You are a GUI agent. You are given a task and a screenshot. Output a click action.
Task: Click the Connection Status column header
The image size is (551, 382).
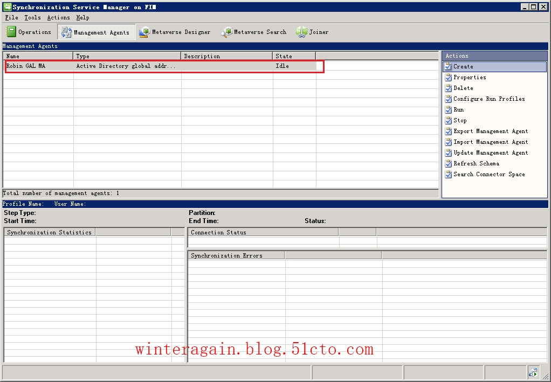[263, 232]
